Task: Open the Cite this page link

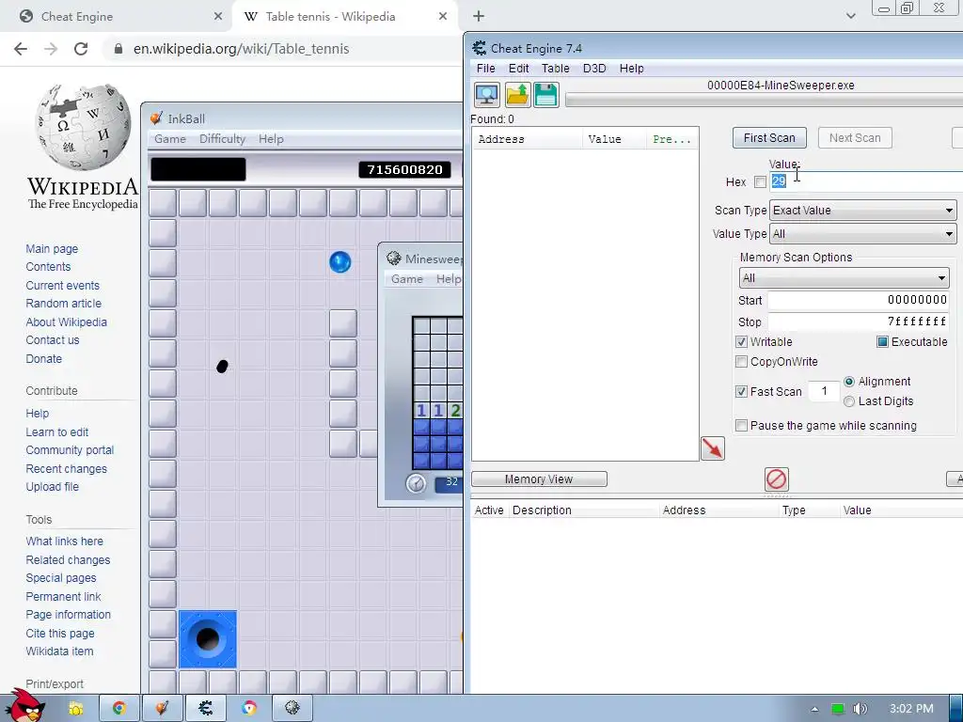Action: click(x=60, y=633)
